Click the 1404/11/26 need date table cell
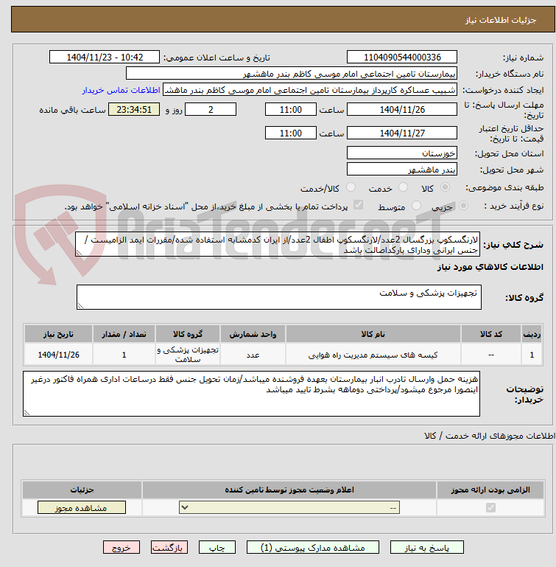The image size is (556, 567). (58, 355)
